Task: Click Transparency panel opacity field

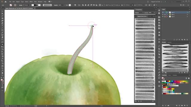Action: 151,12
